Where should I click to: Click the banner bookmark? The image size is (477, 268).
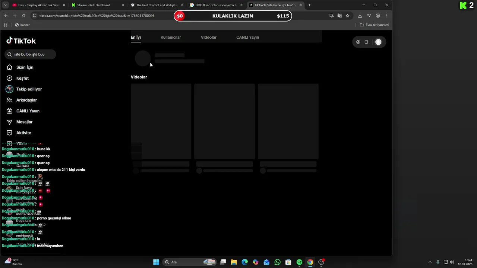click(22, 25)
